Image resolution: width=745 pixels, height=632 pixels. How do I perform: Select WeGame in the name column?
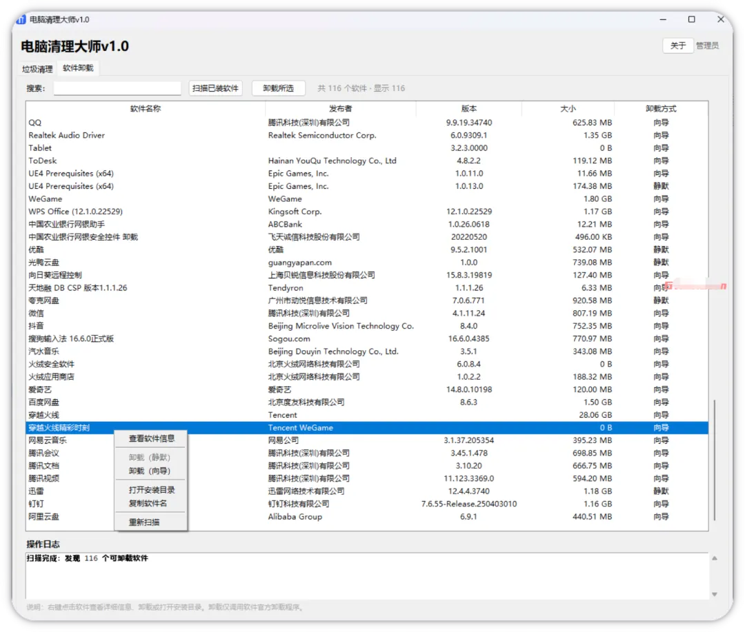click(46, 199)
